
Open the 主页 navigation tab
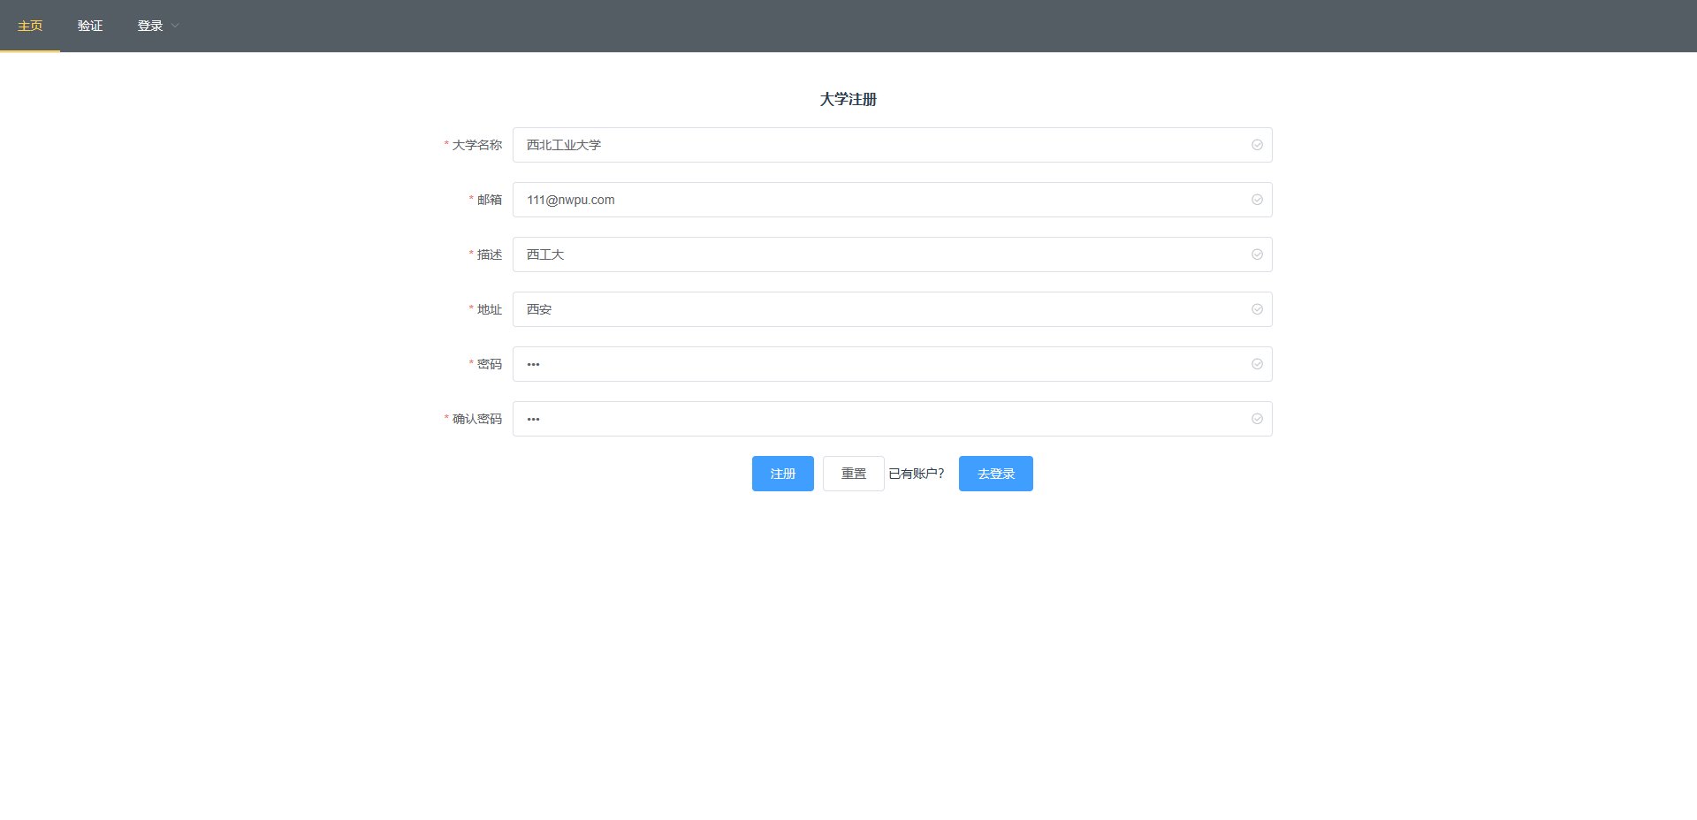[30, 26]
